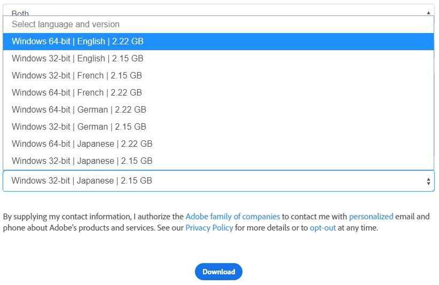Choose Windows 32-bit Japanese 2.15 GB in open list
The height and width of the screenshot is (285, 439).
pyautogui.click(x=218, y=161)
